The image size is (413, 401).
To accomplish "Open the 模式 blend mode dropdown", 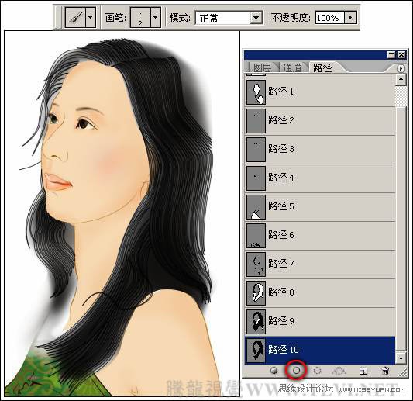I will click(229, 18).
